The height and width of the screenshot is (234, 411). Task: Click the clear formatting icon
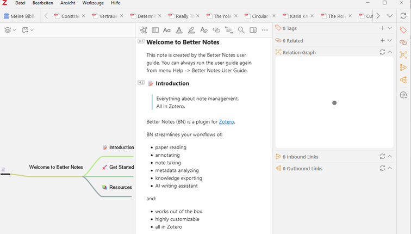point(204,30)
